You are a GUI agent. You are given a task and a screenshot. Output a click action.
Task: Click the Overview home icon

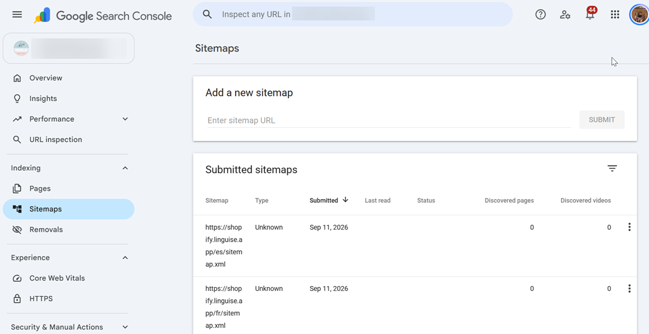[x=17, y=78]
